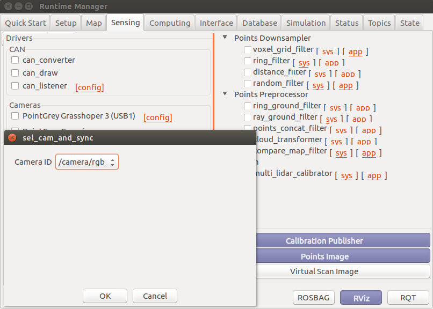This screenshot has height=309, width=433.
Task: Open sys link for compare_map_filter
Action: tap(341, 153)
